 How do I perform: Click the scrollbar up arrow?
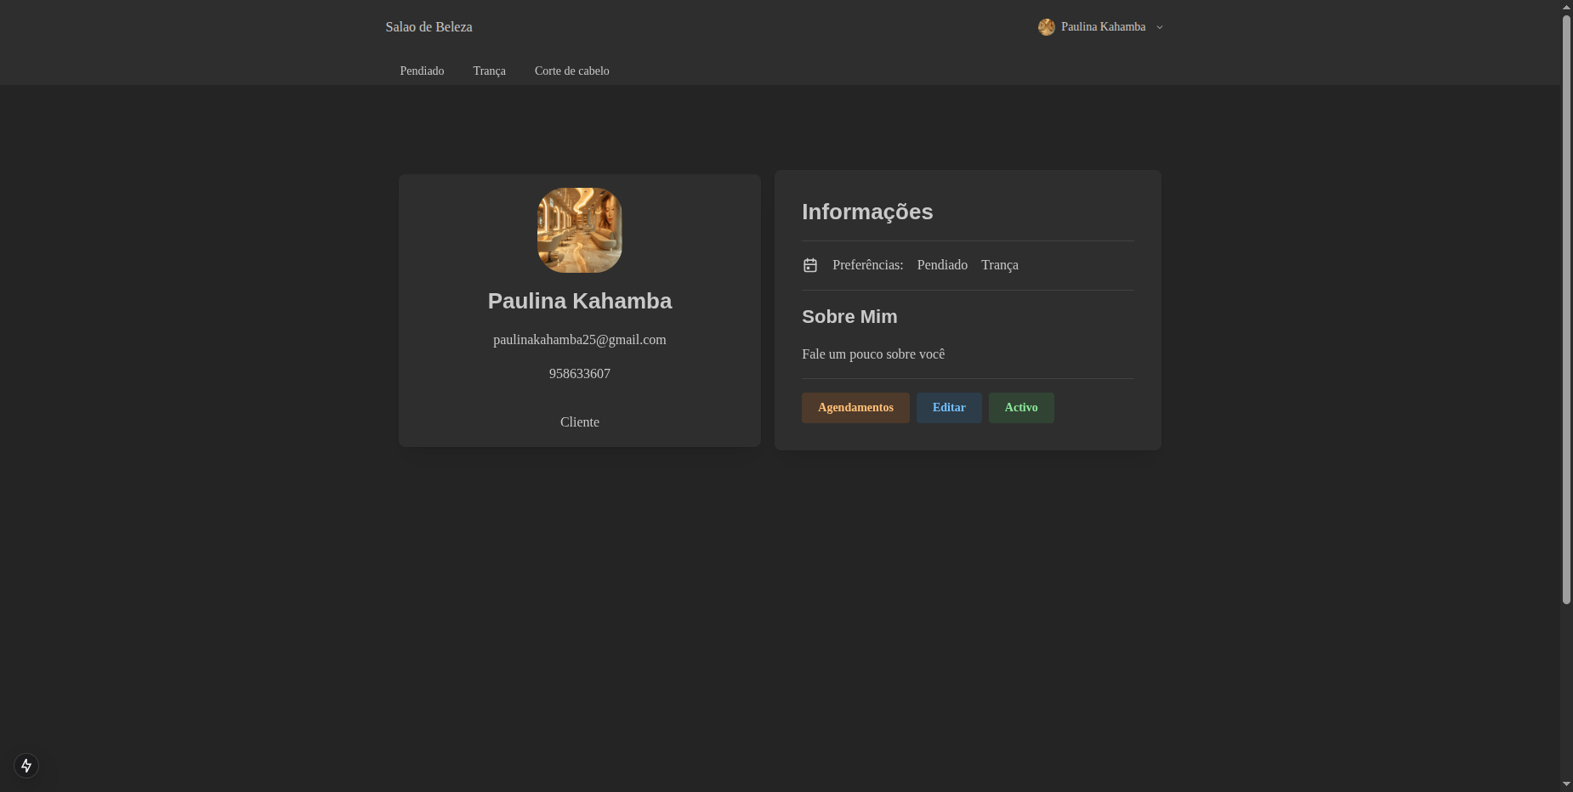point(1566,7)
